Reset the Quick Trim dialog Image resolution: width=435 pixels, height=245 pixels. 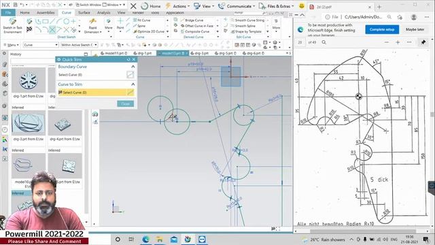click(128, 59)
